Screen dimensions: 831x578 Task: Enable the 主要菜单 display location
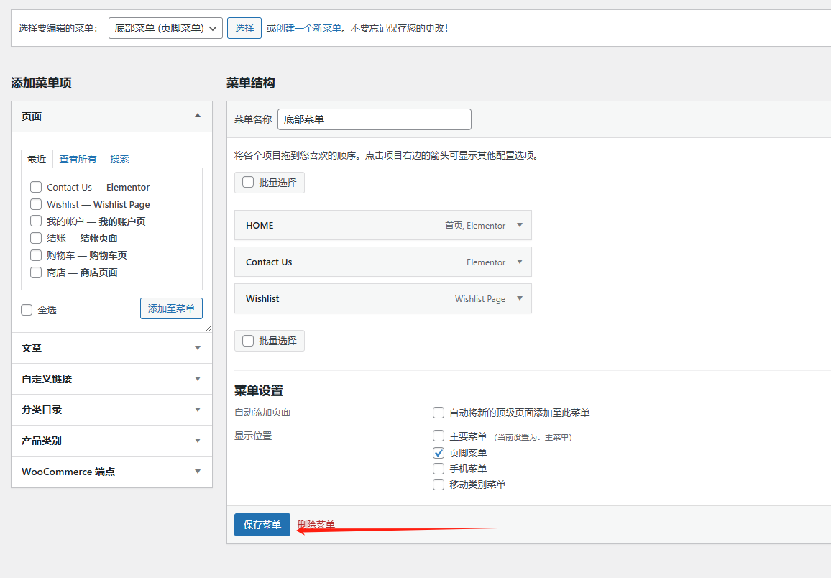pos(438,435)
